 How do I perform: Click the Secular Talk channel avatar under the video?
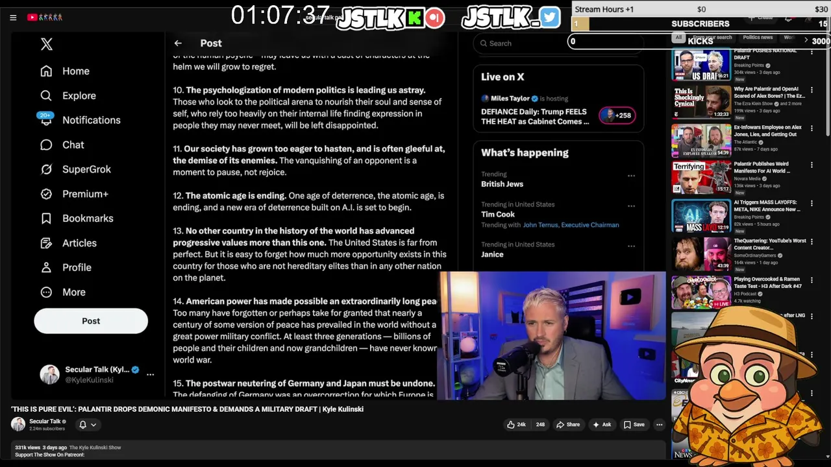tap(18, 424)
